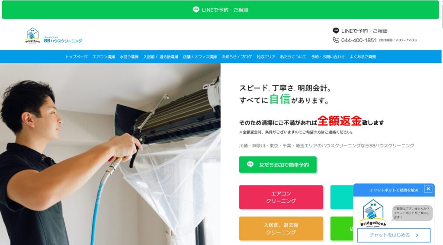Click the LINE speech bubble icon in header
Screen dimensions: 443x245
click(x=336, y=31)
